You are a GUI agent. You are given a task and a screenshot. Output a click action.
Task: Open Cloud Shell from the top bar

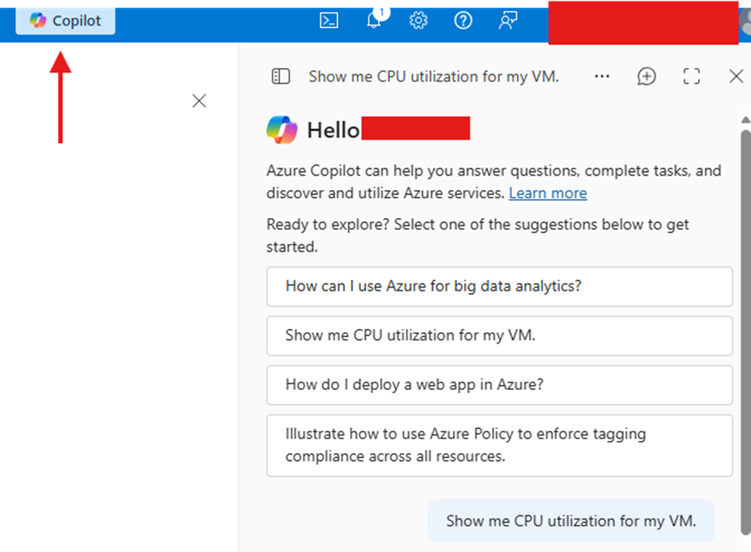tap(329, 21)
